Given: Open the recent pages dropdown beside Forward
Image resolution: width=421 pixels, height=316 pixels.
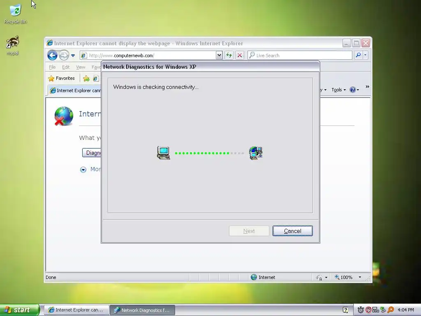Looking at the screenshot, I should (x=73, y=56).
